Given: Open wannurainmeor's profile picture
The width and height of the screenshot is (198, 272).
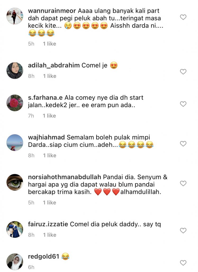Looking at the screenshot, I should coord(15,16).
